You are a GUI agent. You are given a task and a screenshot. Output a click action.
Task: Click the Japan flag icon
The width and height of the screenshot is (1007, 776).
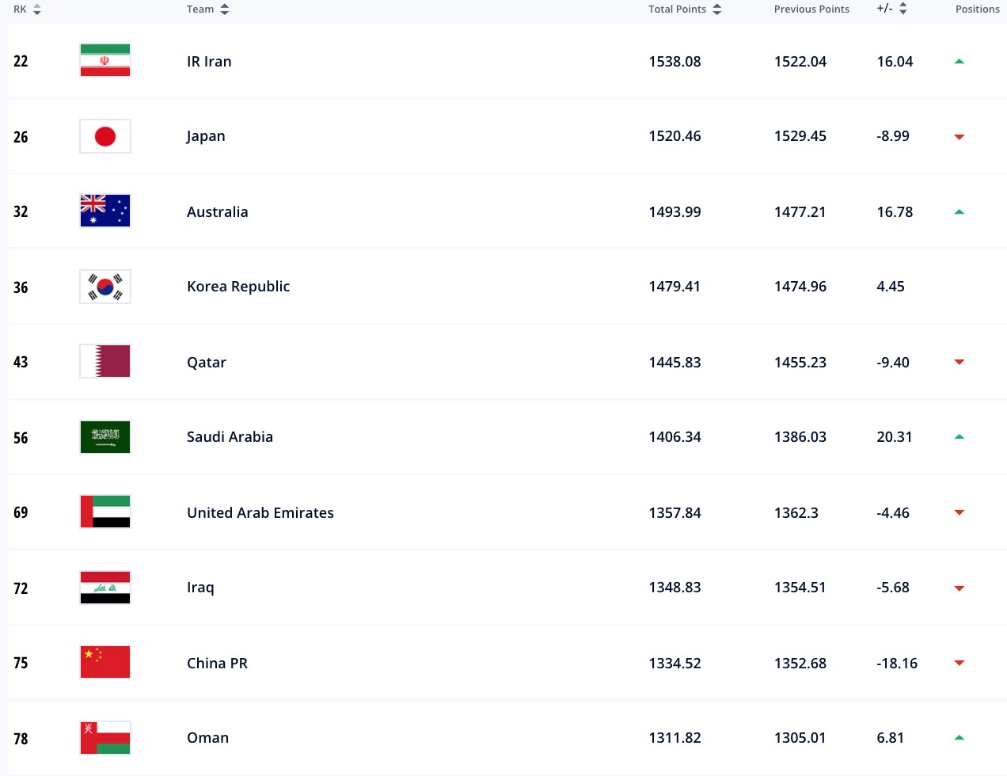(x=105, y=136)
